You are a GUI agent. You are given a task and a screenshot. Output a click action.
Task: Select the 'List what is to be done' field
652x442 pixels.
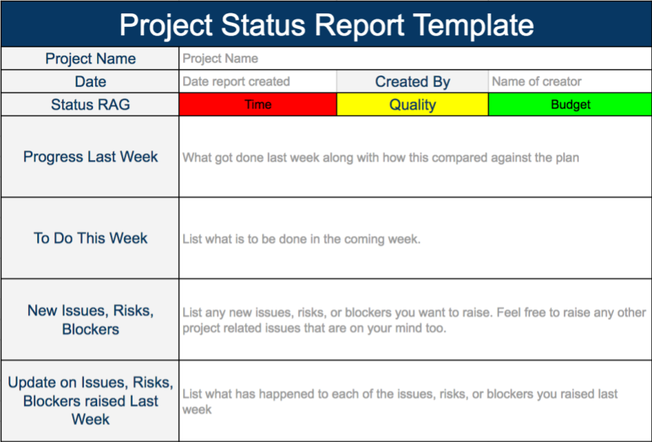pos(415,239)
